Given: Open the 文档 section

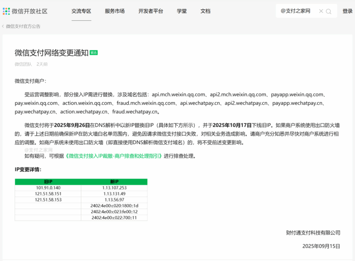Looking at the screenshot, I should pyautogui.click(x=205, y=11).
